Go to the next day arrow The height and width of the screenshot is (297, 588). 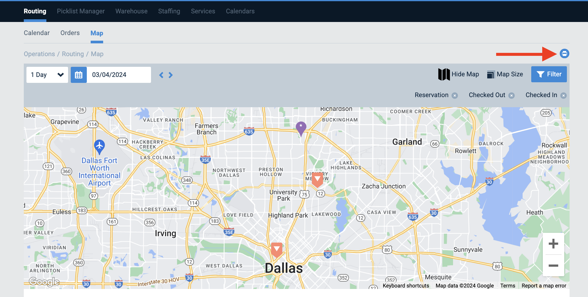click(171, 75)
